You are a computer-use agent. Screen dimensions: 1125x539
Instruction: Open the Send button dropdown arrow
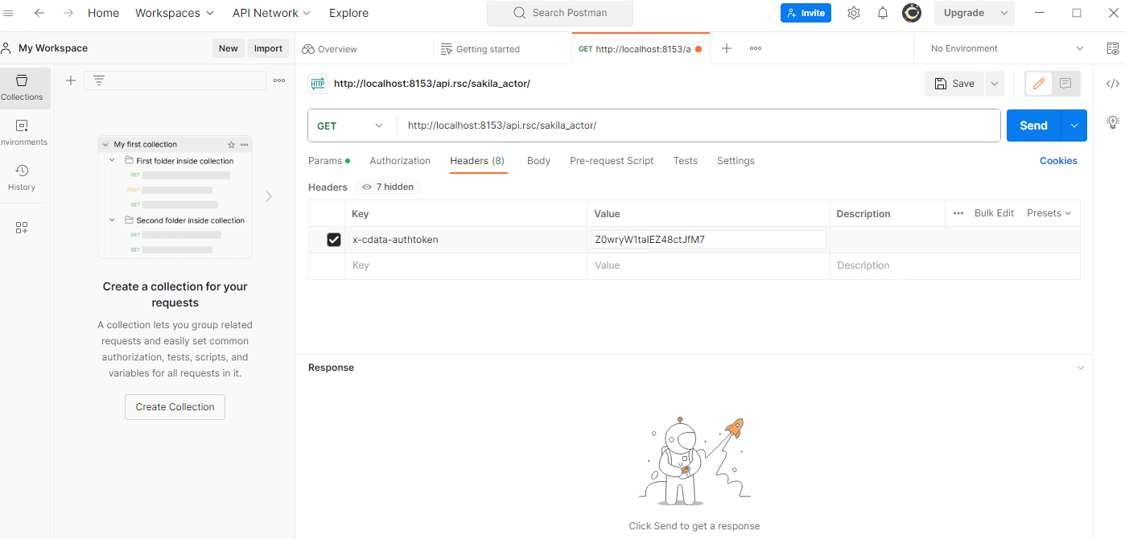[1074, 125]
